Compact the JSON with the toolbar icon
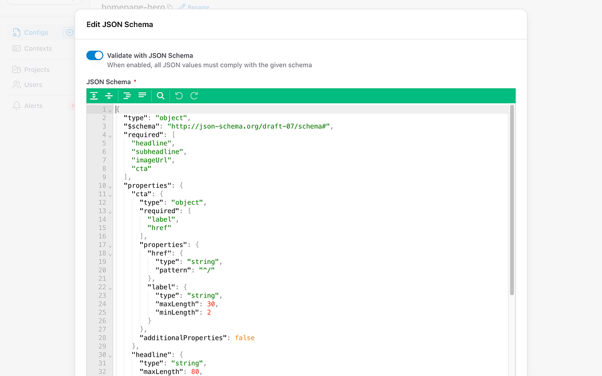This screenshot has width=602, height=376. (x=142, y=96)
